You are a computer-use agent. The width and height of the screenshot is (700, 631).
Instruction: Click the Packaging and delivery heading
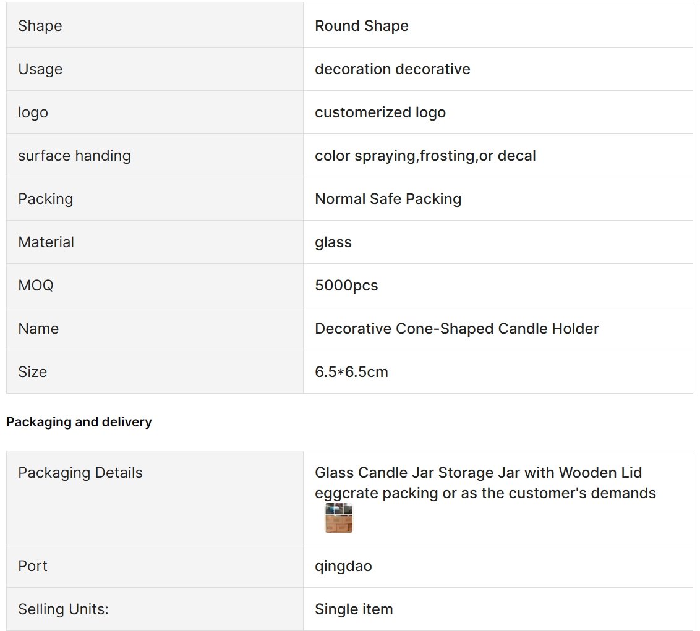79,422
